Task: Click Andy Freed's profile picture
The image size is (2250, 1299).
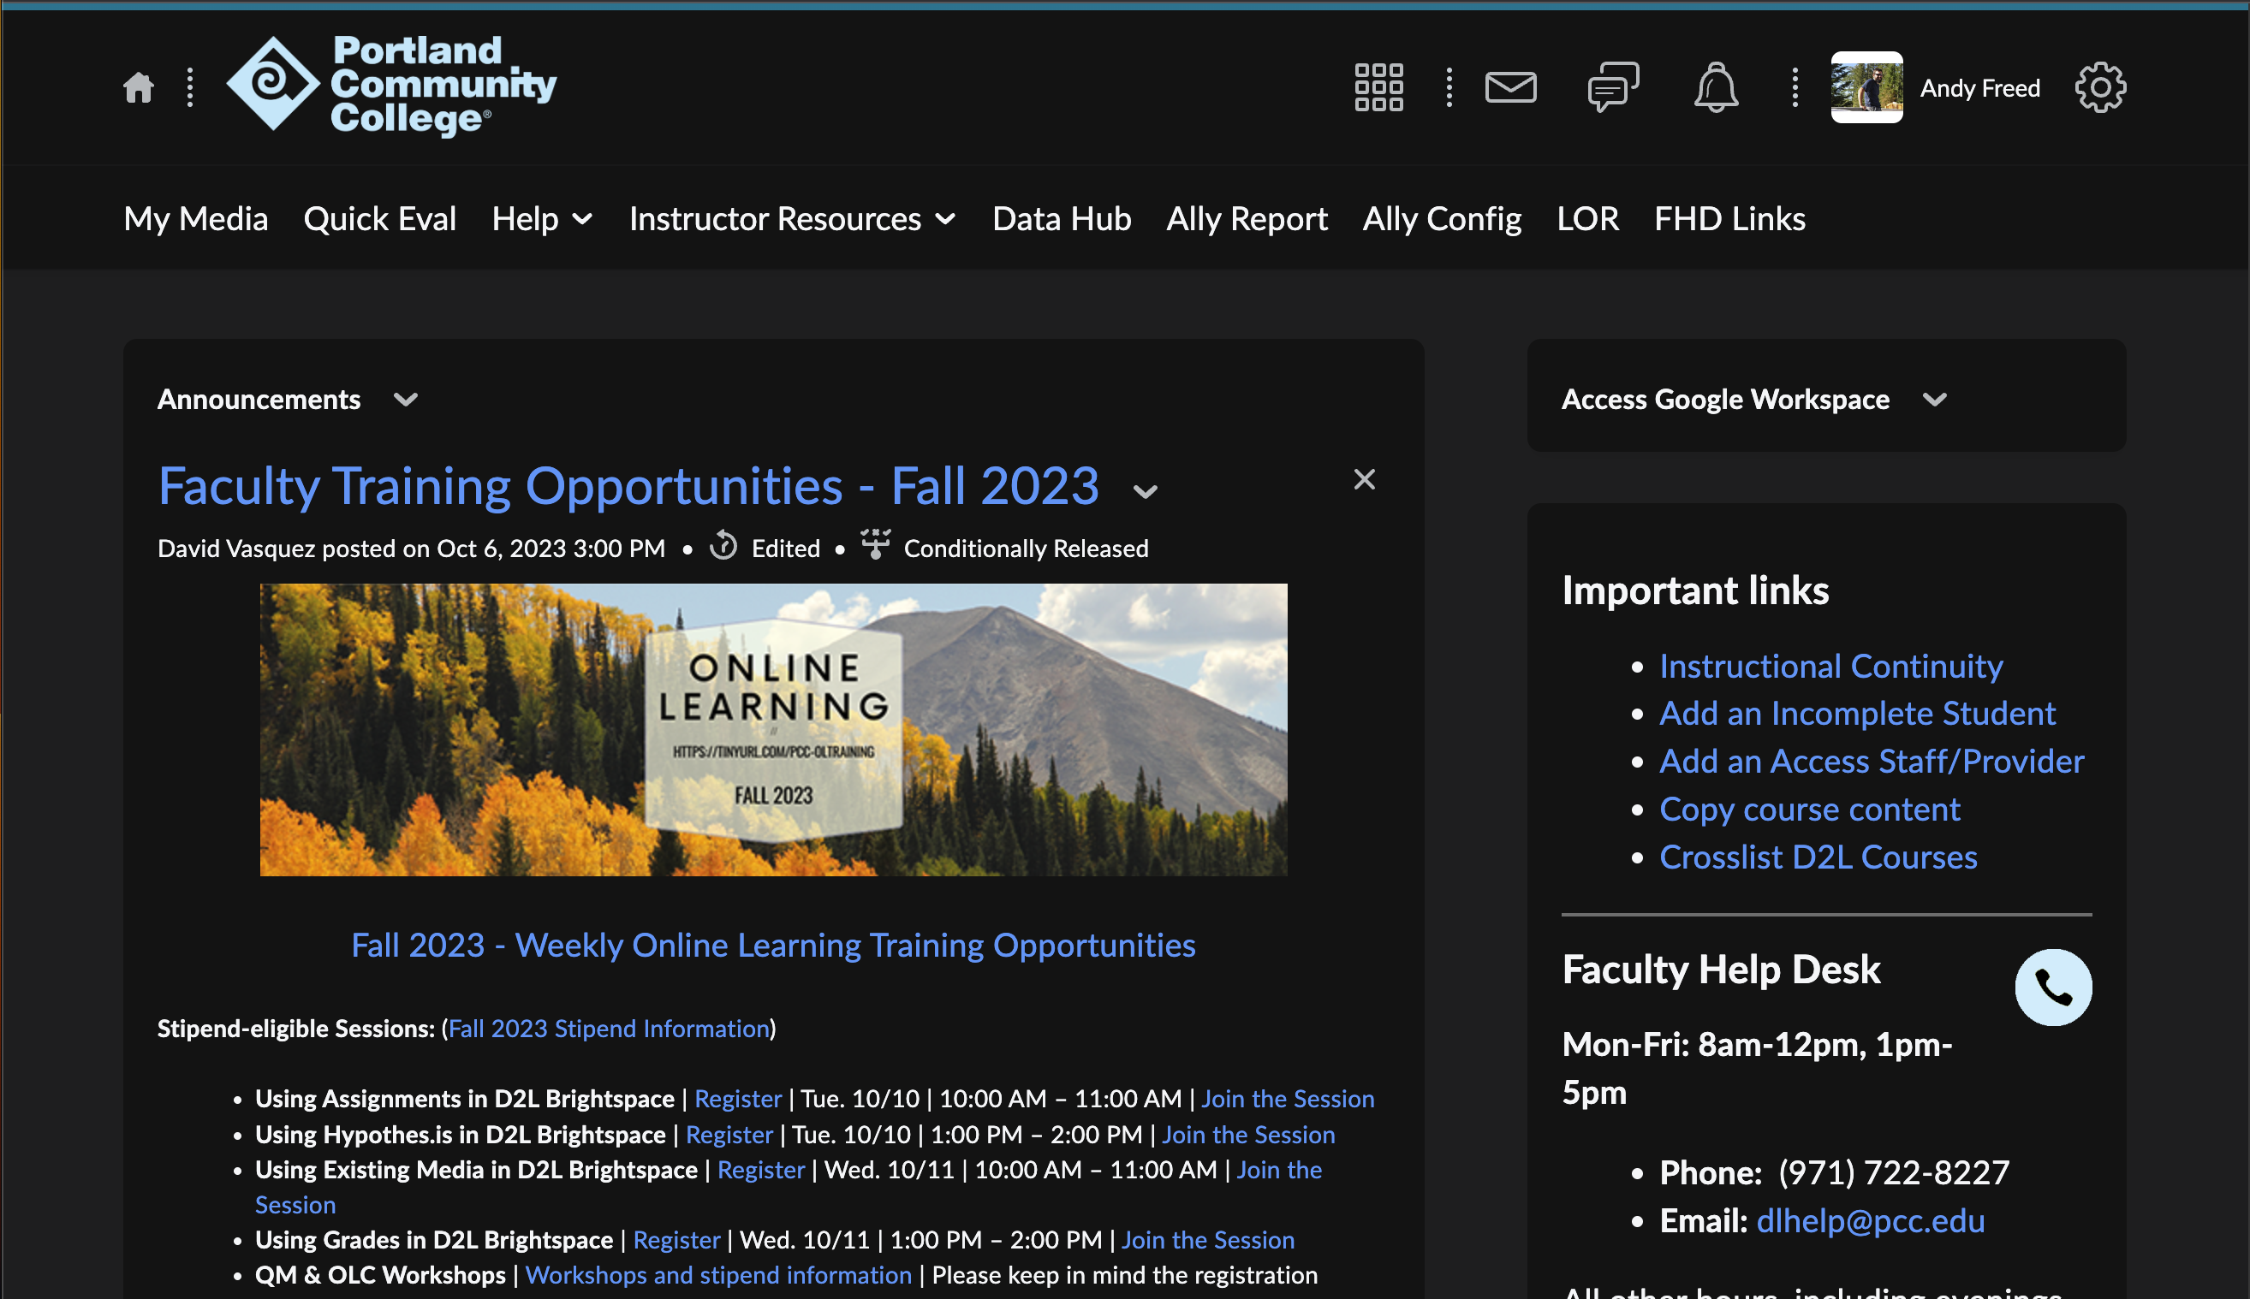Action: click(x=1866, y=86)
